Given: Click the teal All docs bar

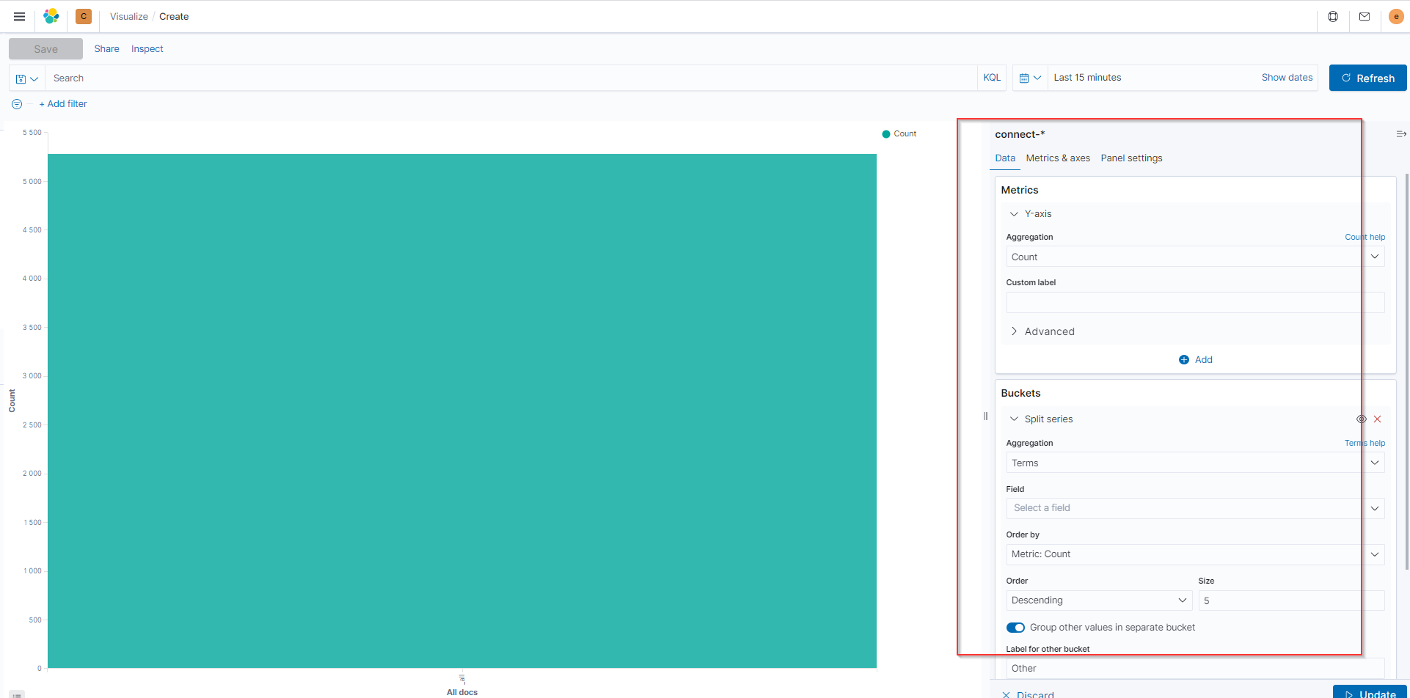Looking at the screenshot, I should pos(462,411).
